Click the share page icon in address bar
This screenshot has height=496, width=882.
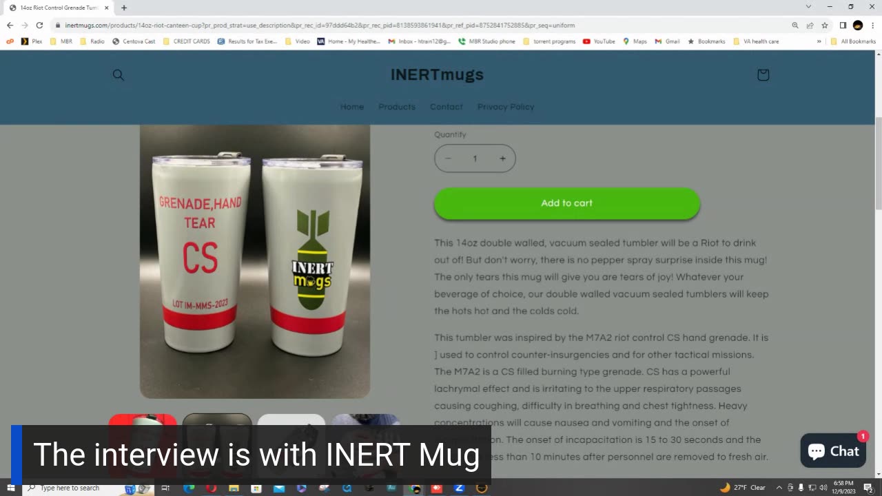(x=810, y=25)
